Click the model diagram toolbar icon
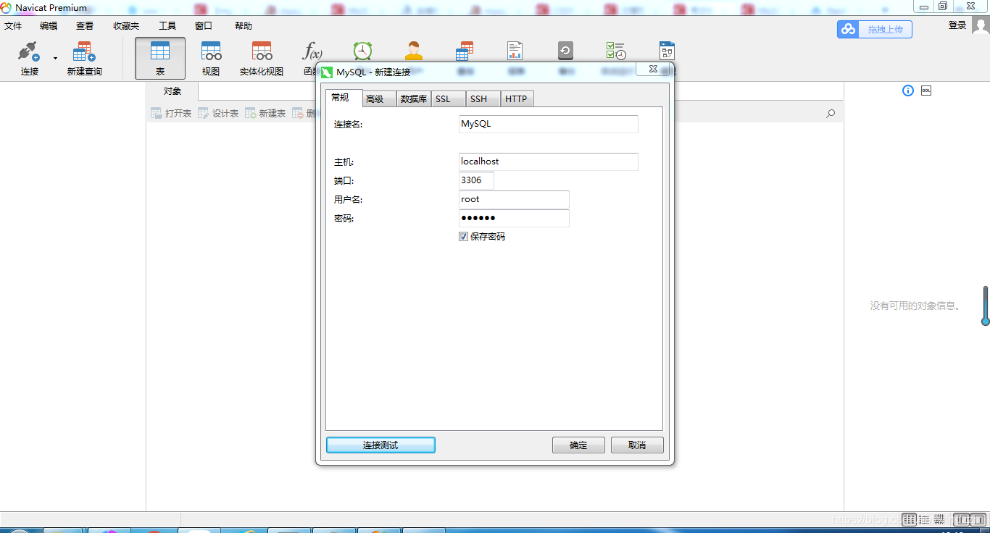 [x=667, y=51]
